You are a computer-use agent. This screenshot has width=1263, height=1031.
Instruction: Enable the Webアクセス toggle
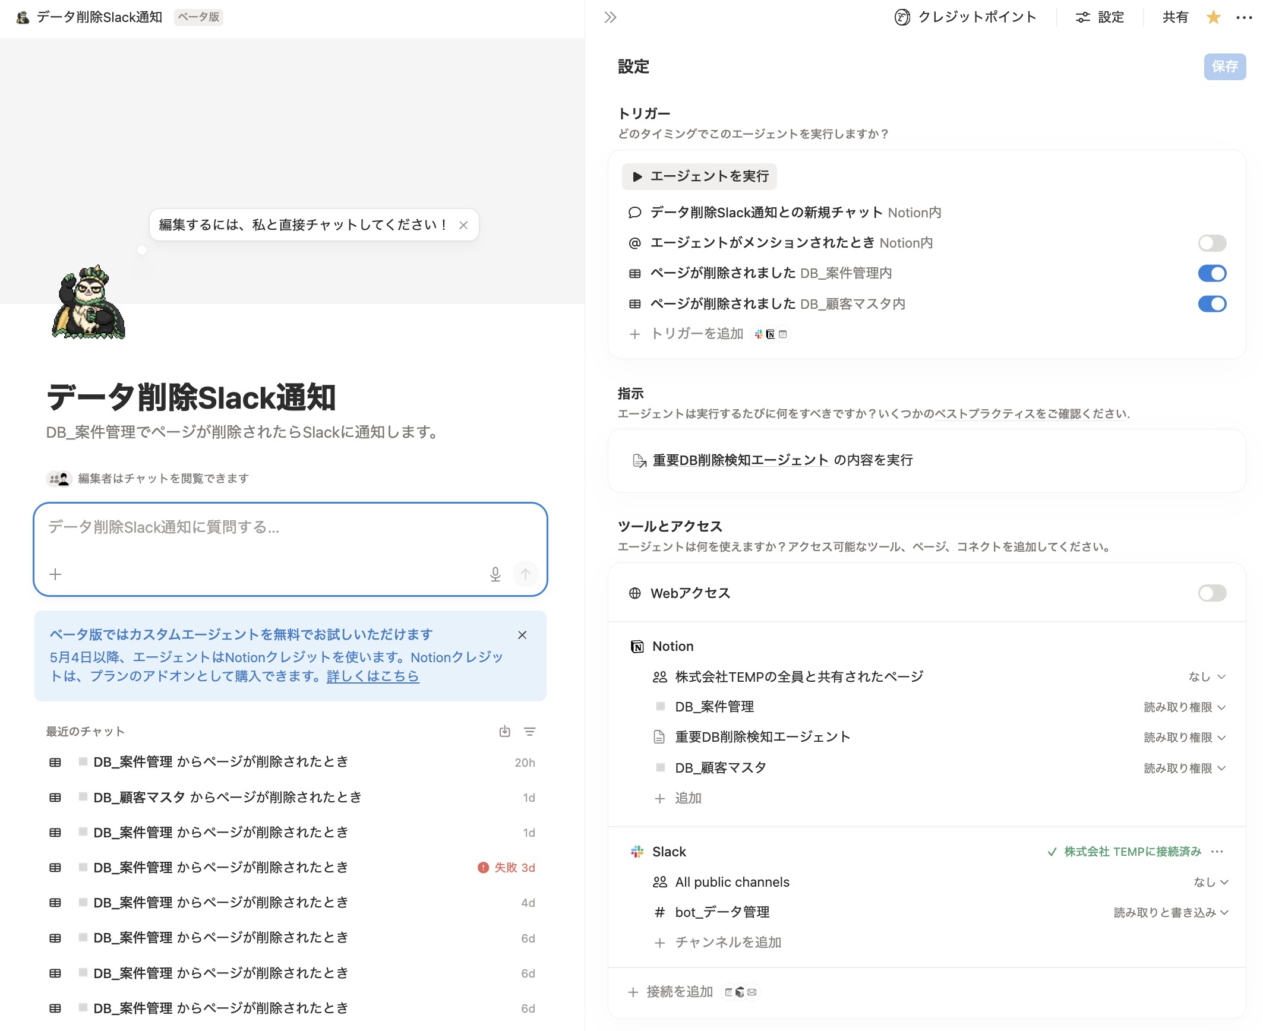[x=1212, y=593]
